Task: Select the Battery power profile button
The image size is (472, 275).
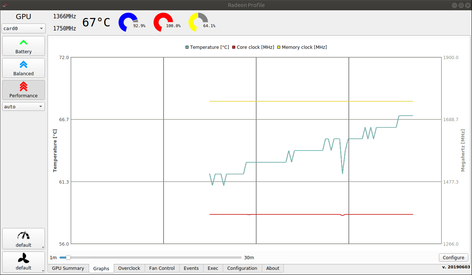Action: (24, 46)
